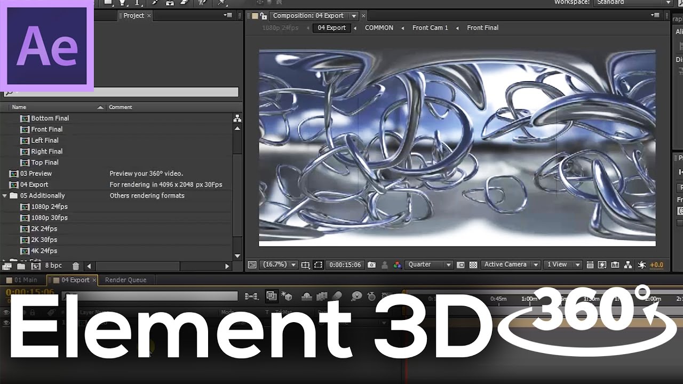Viewport: 683px width, 384px height.
Task: Open the Brainstorm lightbulb icon
Action: tap(356, 296)
